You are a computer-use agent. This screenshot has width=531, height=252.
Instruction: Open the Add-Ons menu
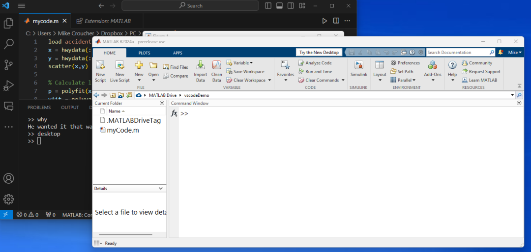(x=433, y=71)
